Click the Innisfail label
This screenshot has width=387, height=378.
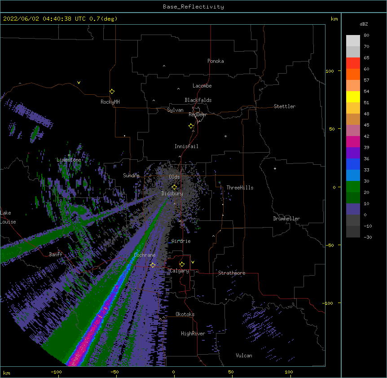(x=186, y=146)
